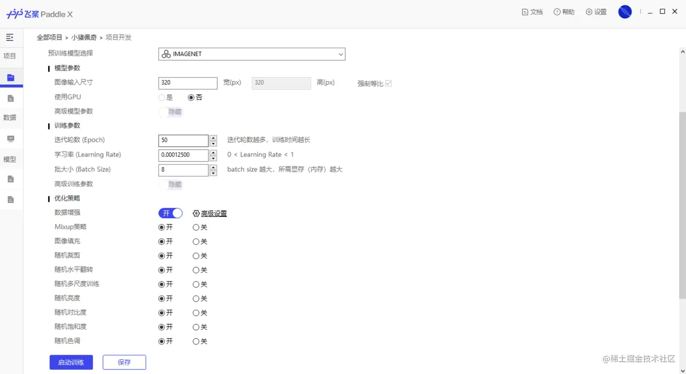Go to 模型 in the sidebar
The height and width of the screenshot is (374, 686).
coord(10,159)
